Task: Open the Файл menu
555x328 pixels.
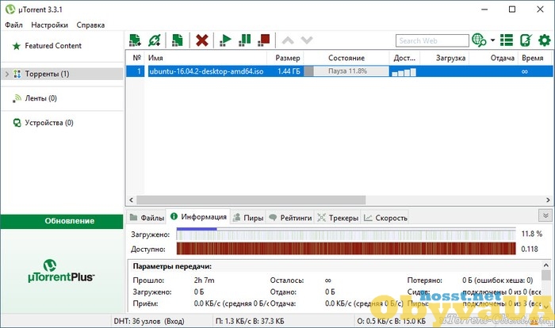Action: click(13, 25)
